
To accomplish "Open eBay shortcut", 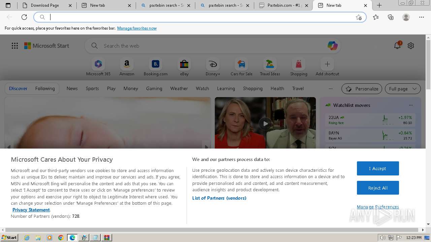I will coord(184,67).
